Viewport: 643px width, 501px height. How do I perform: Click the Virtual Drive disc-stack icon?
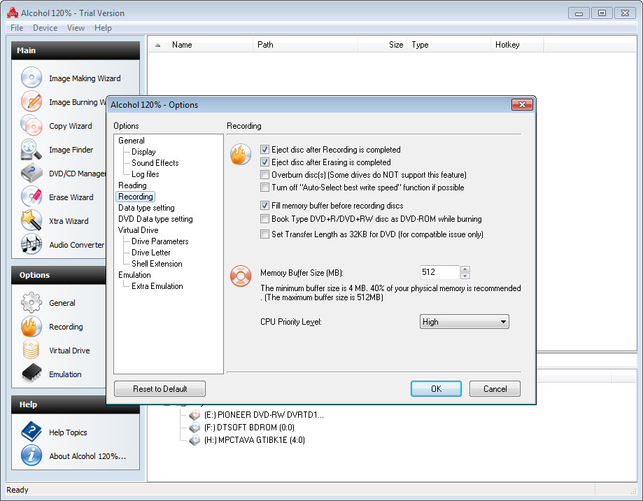click(x=31, y=350)
